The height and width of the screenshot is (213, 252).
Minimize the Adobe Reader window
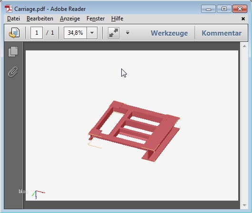208,9
